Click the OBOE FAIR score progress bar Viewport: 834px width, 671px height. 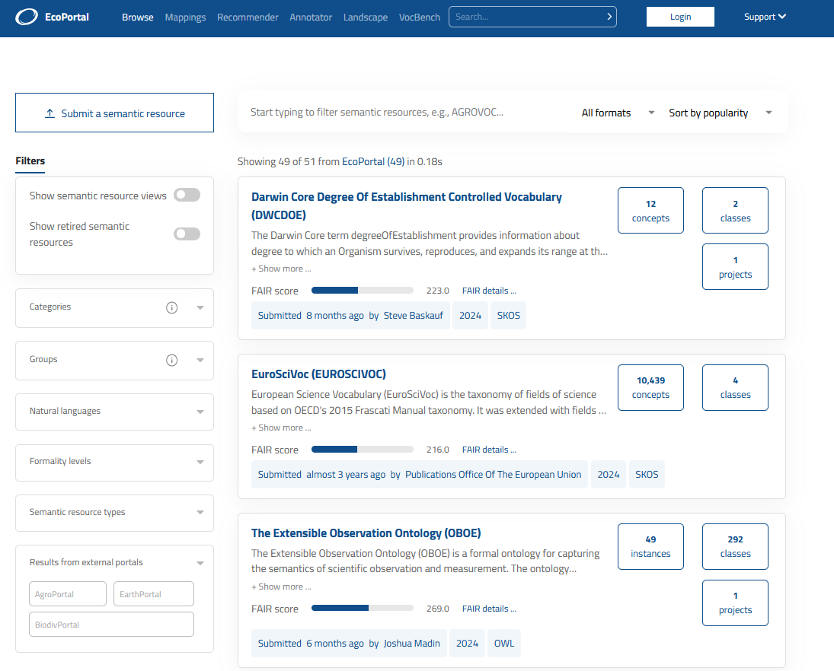click(363, 608)
